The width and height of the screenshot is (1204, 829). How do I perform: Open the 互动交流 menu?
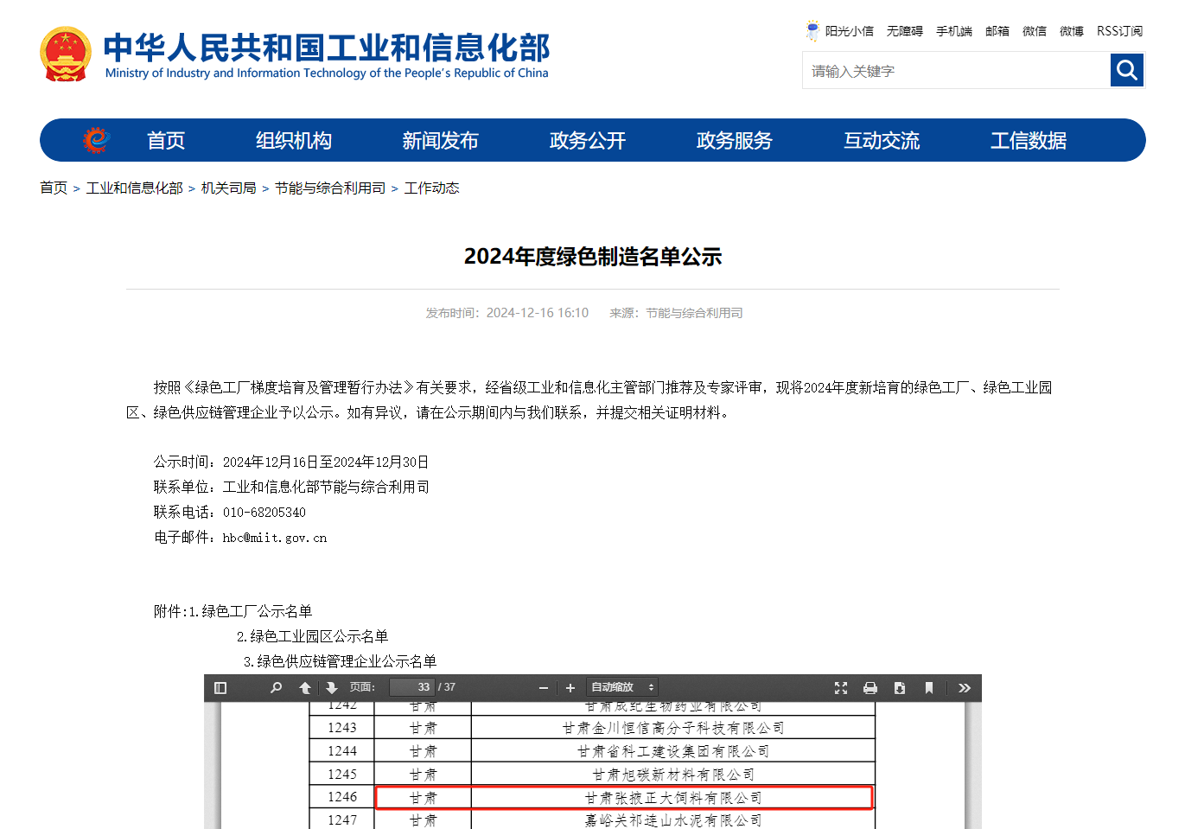(882, 140)
